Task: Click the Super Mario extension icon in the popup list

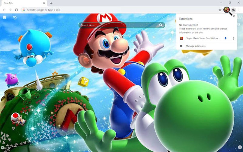Action: pos(181,38)
